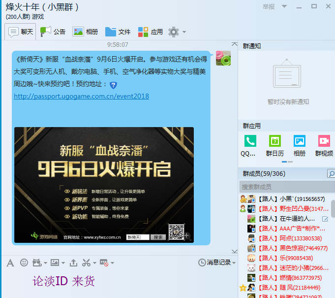Click the admin badge beside 野生凹凸曼
This screenshot has width=335, height=298.
click(243, 208)
